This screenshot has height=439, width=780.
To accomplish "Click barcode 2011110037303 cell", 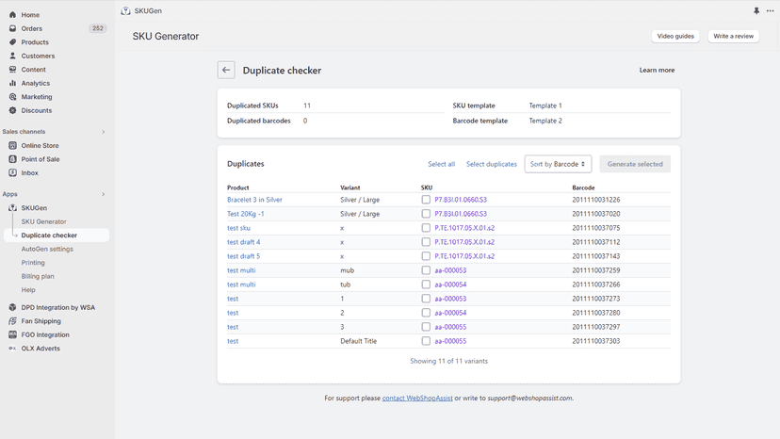I will pos(596,341).
